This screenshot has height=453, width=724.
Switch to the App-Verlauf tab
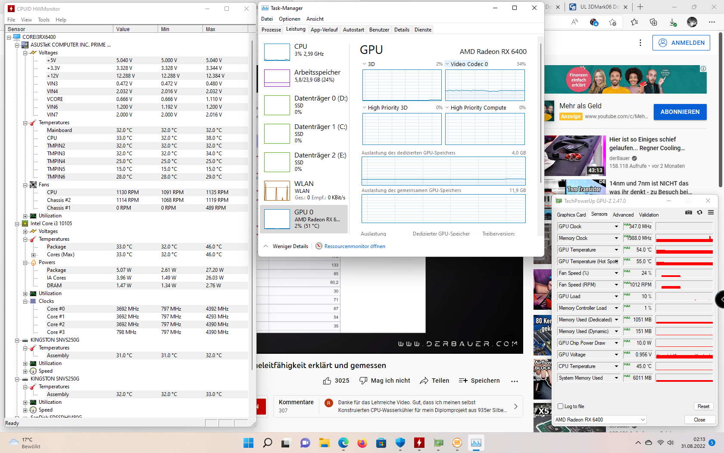[x=324, y=29]
